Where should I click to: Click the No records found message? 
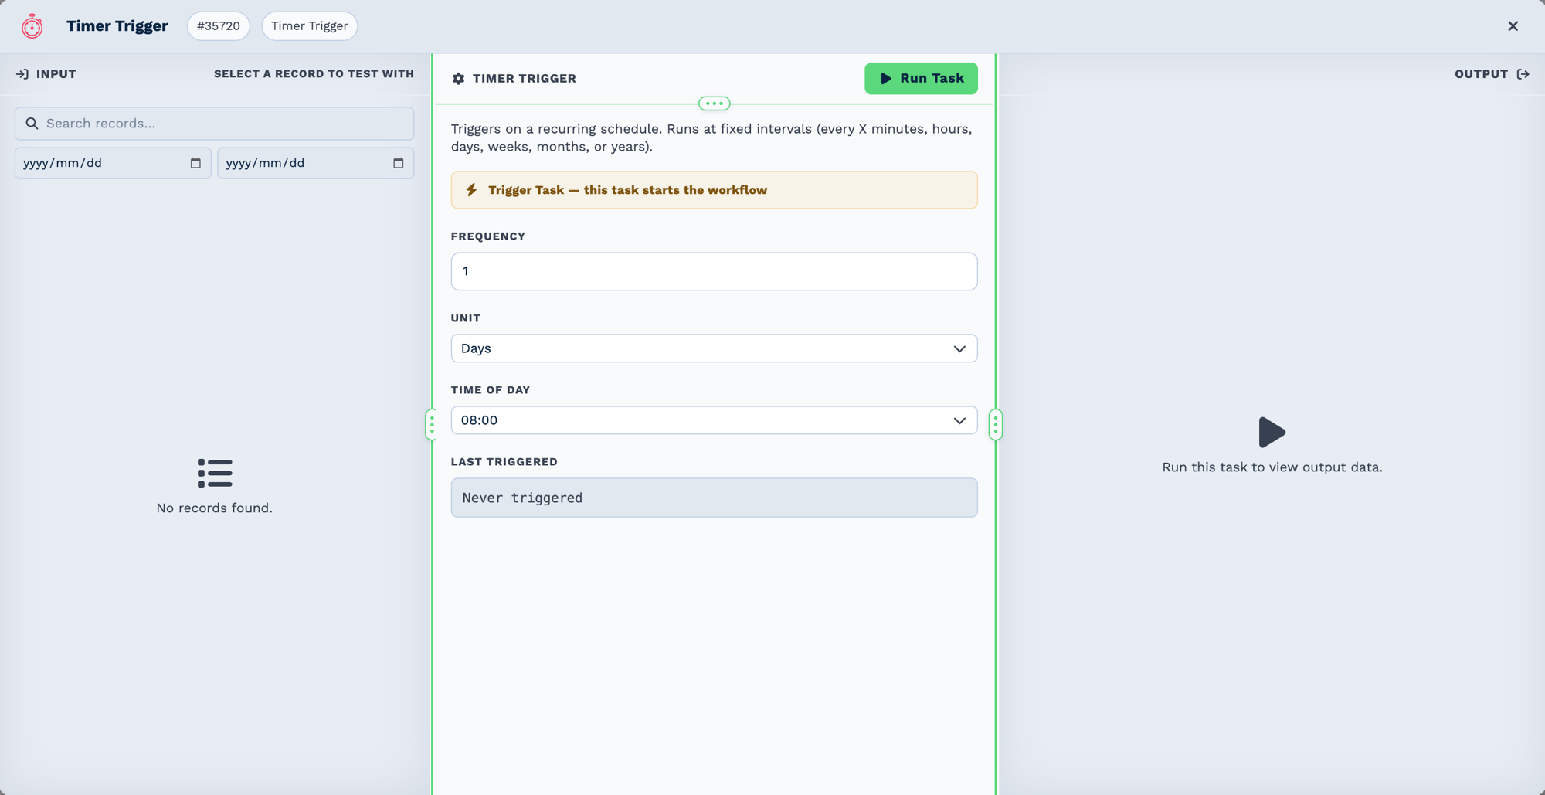tap(214, 508)
